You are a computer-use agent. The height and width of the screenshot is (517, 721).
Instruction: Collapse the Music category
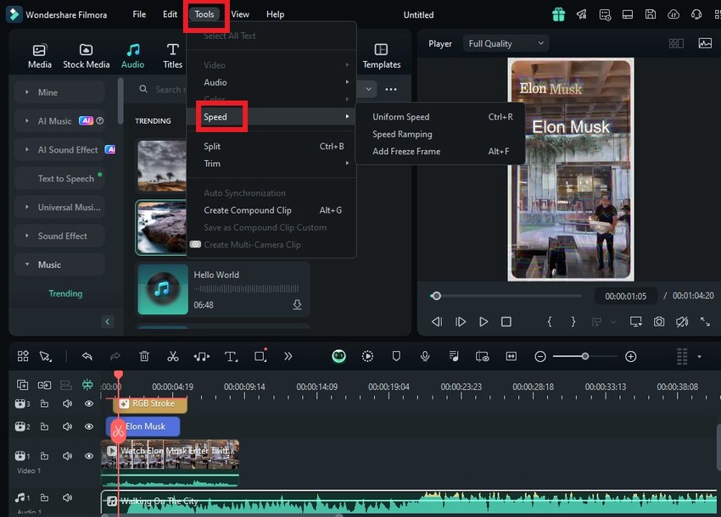point(27,264)
